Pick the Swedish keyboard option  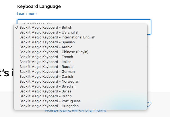pos(80,86)
